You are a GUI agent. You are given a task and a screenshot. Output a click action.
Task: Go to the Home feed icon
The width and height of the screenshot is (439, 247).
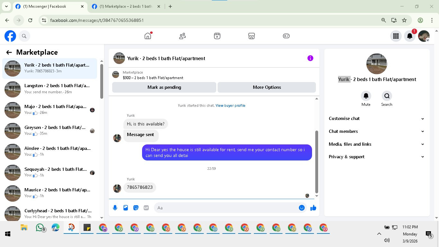[x=148, y=36]
